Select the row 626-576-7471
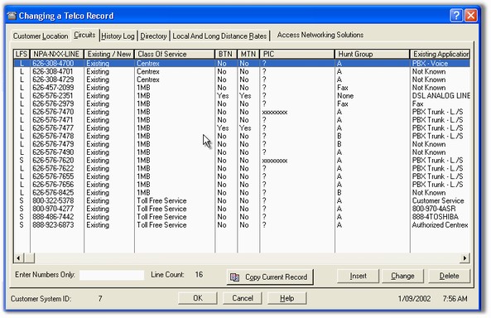 pos(242,120)
